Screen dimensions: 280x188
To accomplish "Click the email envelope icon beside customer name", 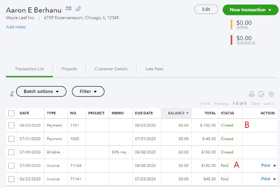I will (69, 8).
